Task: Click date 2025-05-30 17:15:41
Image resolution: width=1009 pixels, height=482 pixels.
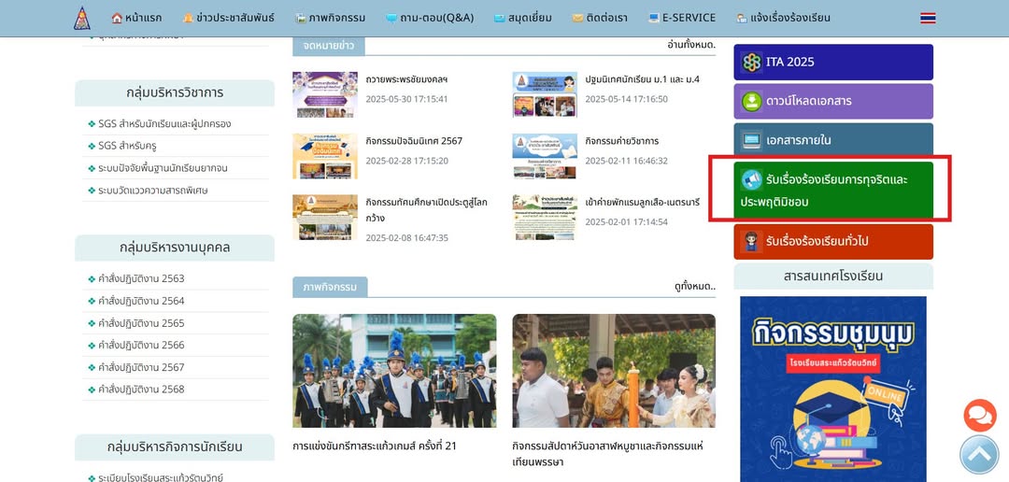Action: click(406, 99)
